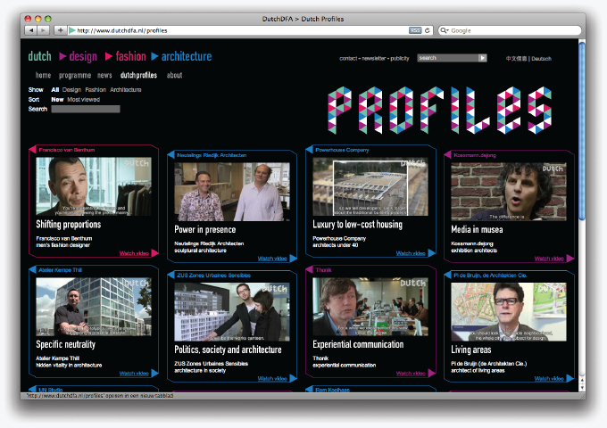Click blue arrow beside Specific neutrality Watch video
The height and width of the screenshot is (428, 607).
tap(154, 373)
